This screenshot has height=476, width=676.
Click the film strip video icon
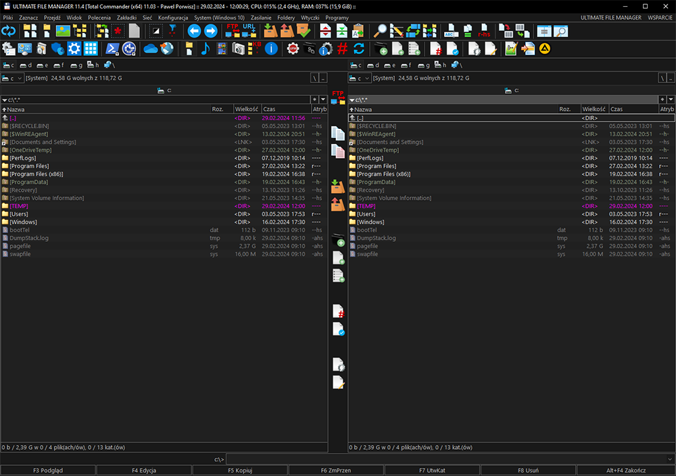(x=222, y=49)
